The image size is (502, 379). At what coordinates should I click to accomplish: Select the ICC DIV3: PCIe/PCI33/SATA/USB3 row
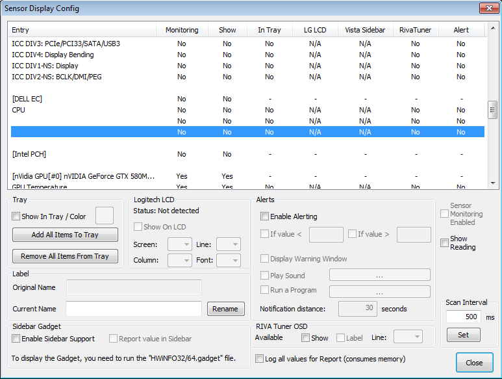click(x=247, y=44)
